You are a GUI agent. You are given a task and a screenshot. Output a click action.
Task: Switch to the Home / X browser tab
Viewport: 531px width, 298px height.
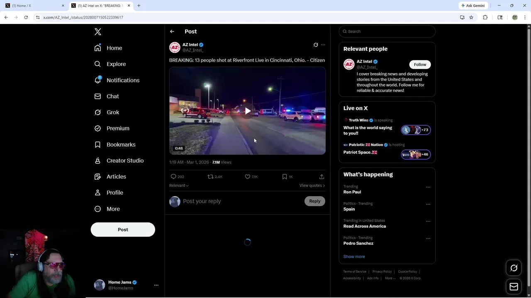tap(34, 6)
